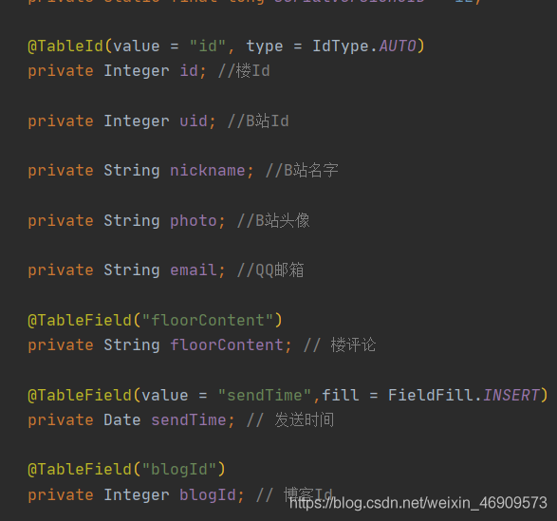Select the photo variable
Viewport: 557px width, 521px height.
(x=194, y=221)
